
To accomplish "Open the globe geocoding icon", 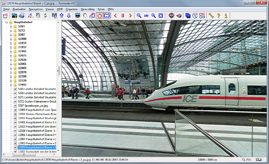I will click(195, 16).
